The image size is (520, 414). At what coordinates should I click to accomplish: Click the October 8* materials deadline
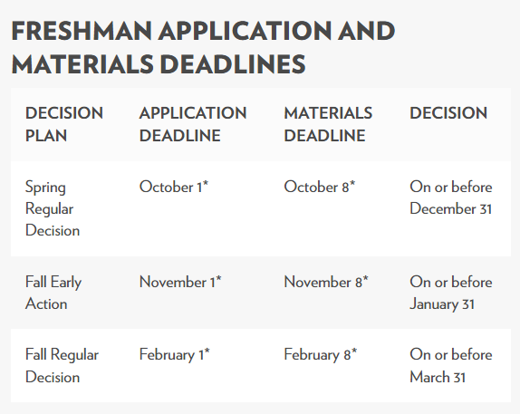point(320,187)
